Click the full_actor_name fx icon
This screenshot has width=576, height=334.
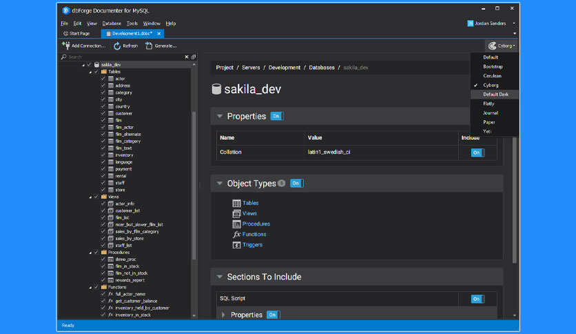tap(110, 294)
